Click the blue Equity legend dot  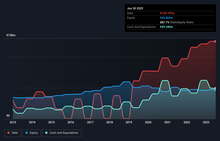click(x=27, y=133)
